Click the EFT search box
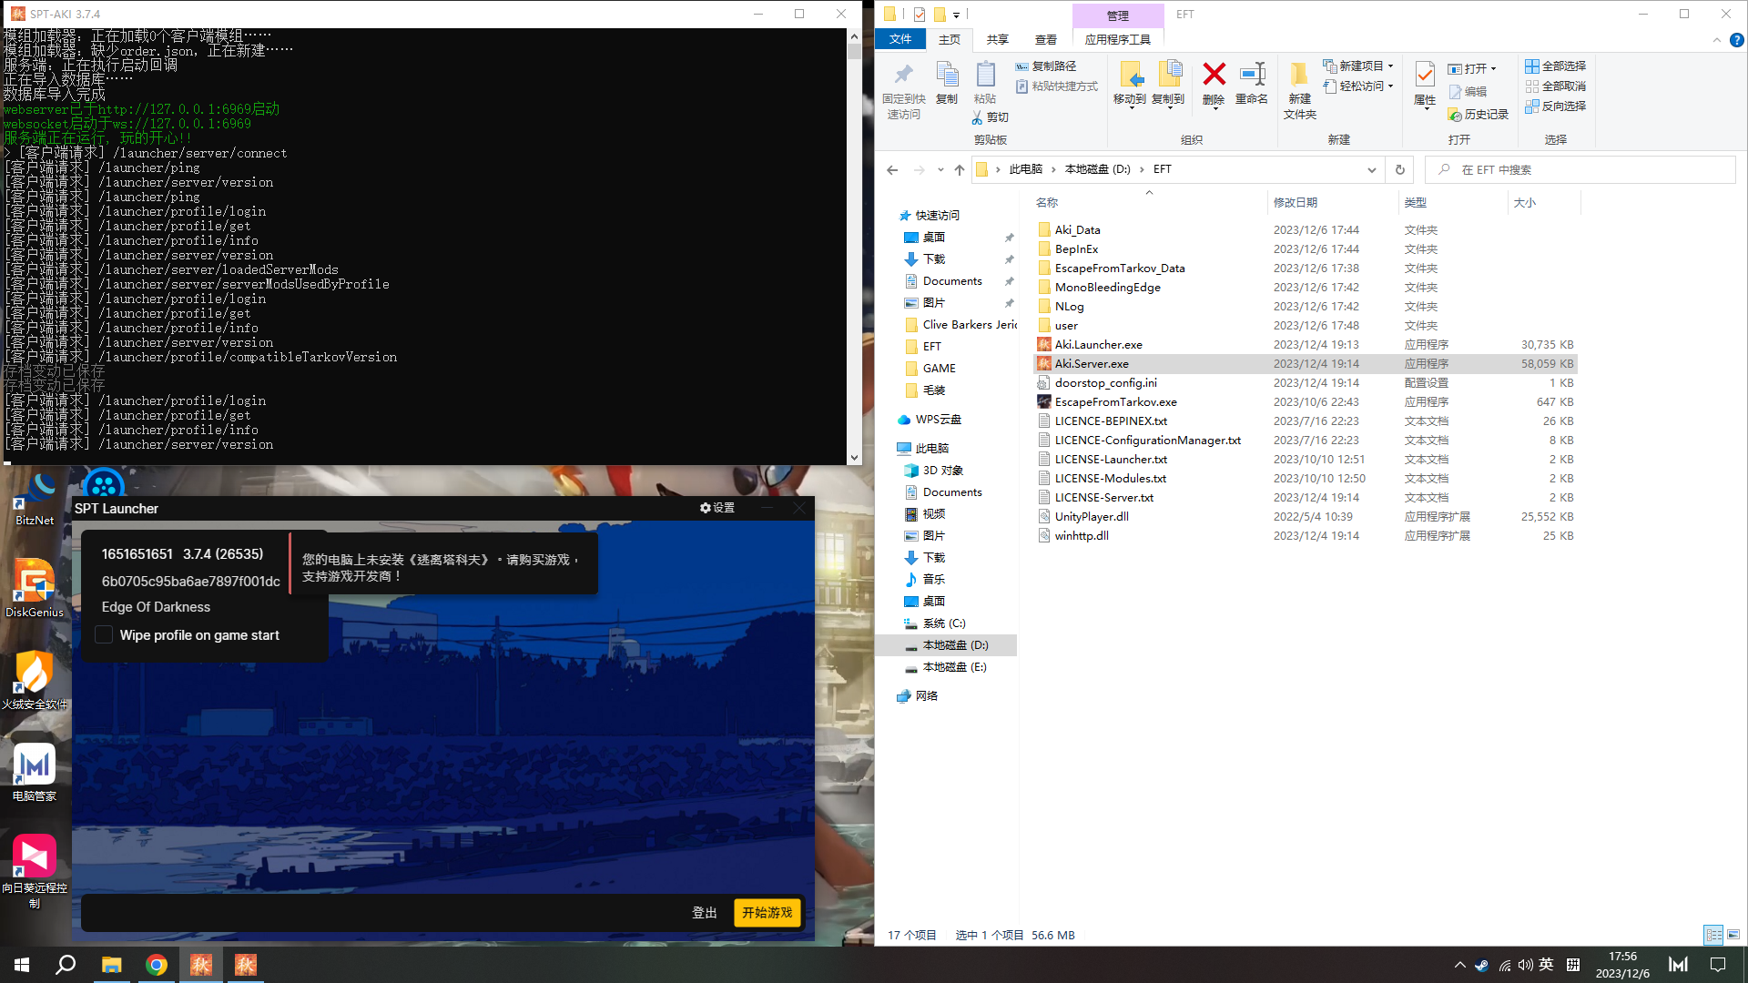The height and width of the screenshot is (983, 1748). (1580, 169)
